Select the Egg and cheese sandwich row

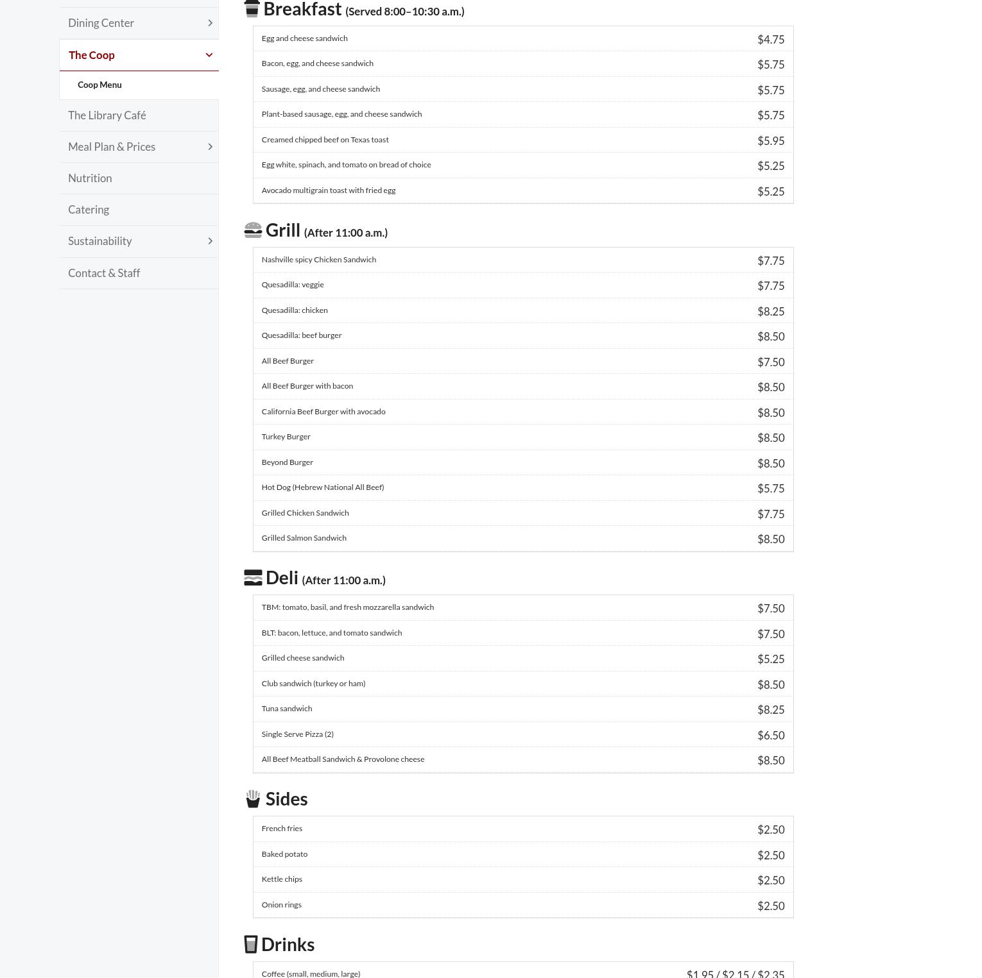click(523, 38)
